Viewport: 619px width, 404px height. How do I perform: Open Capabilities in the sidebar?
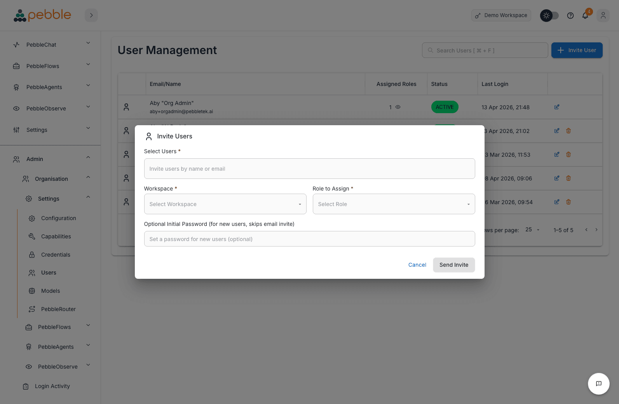(x=56, y=236)
